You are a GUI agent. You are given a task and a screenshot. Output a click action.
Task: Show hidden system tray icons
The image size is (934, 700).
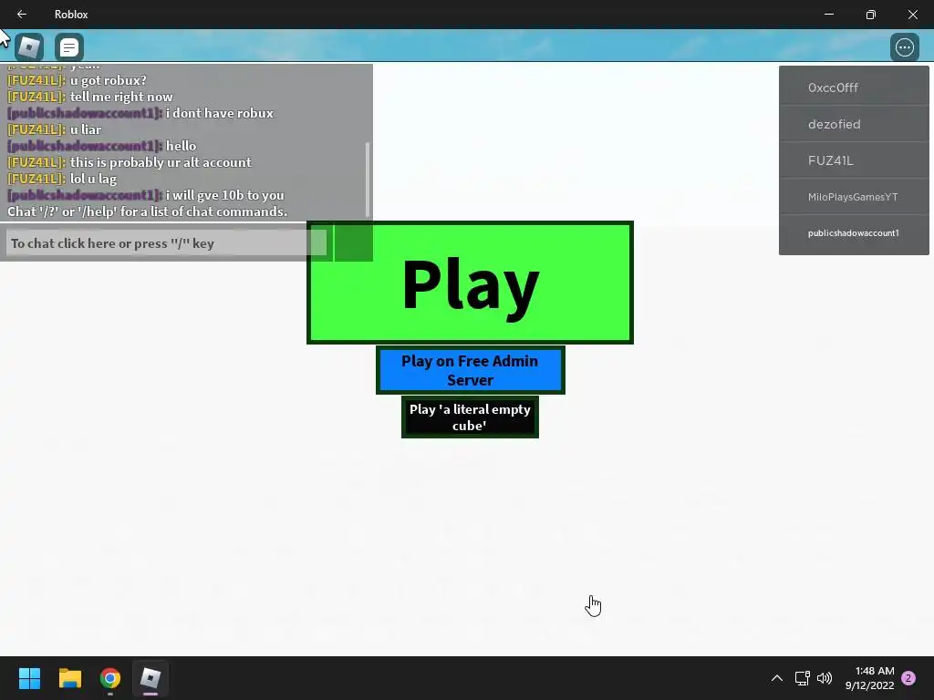[777, 678]
